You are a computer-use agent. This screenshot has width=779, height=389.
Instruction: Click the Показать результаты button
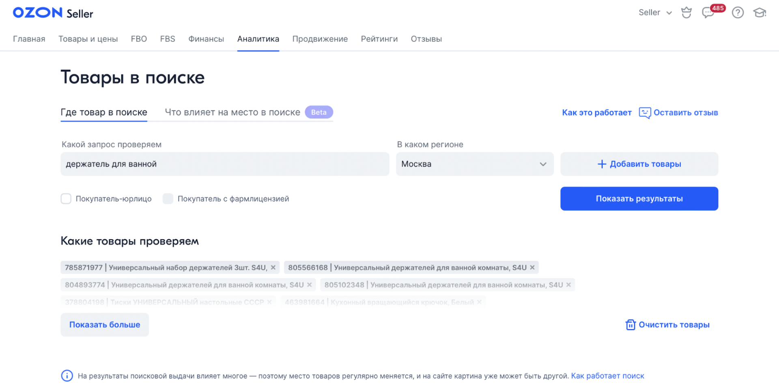pos(639,199)
